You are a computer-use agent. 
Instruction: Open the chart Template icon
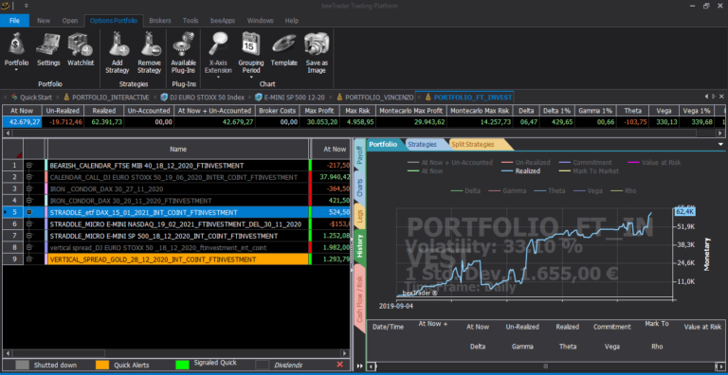[283, 45]
